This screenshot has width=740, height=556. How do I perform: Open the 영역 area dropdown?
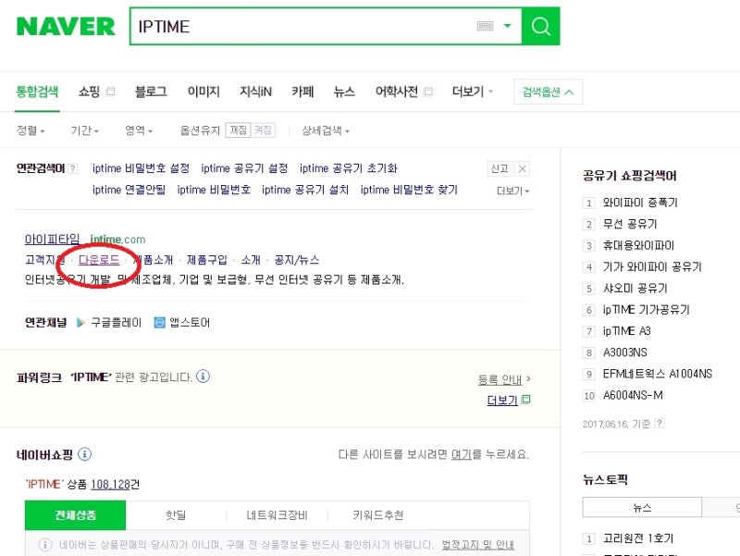point(139,130)
